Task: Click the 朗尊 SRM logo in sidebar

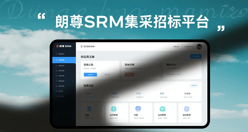Action: pyautogui.click(x=63, y=46)
